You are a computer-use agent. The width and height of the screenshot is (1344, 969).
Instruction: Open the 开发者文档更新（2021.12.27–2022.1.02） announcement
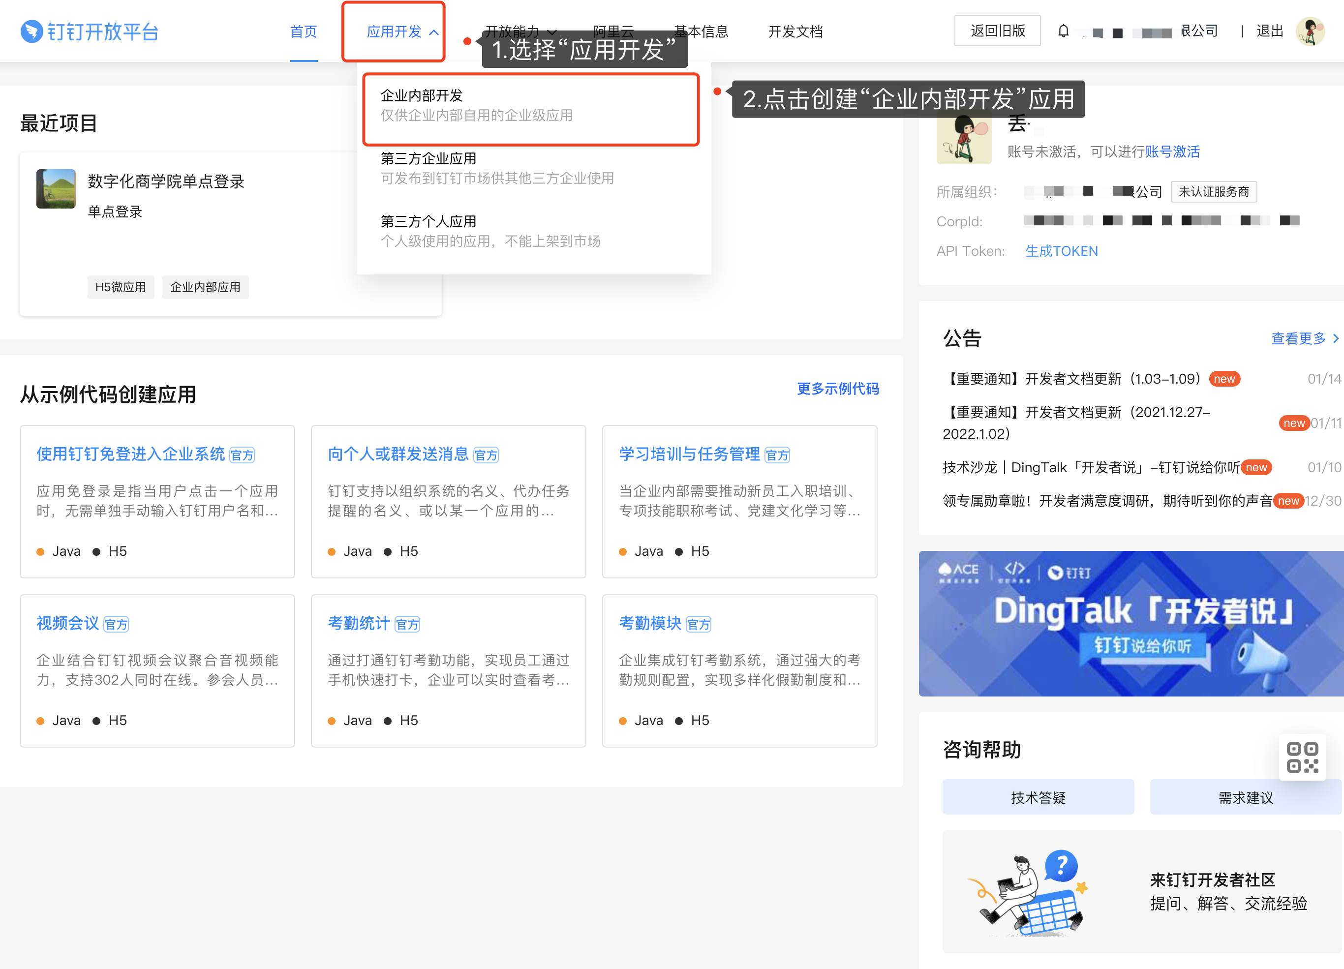pos(1077,423)
